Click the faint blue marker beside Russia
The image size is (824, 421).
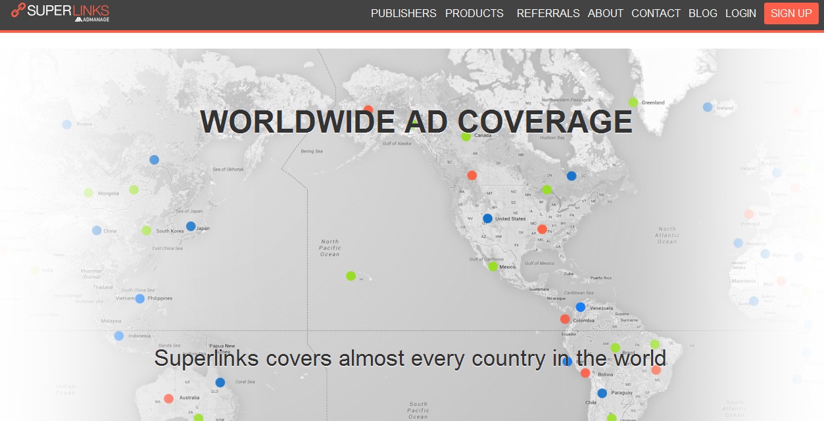pyautogui.click(x=66, y=124)
